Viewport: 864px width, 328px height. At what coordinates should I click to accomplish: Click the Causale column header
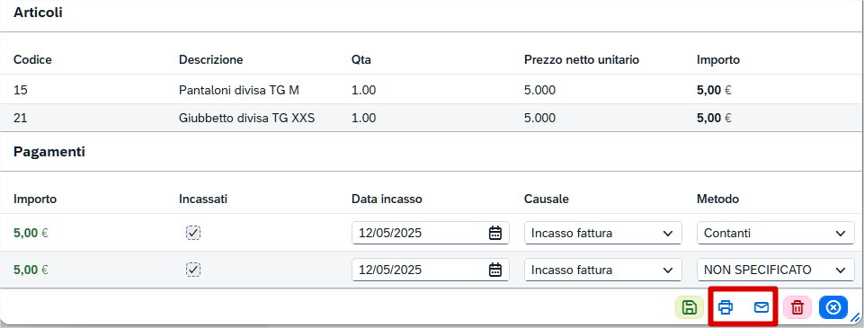(547, 199)
